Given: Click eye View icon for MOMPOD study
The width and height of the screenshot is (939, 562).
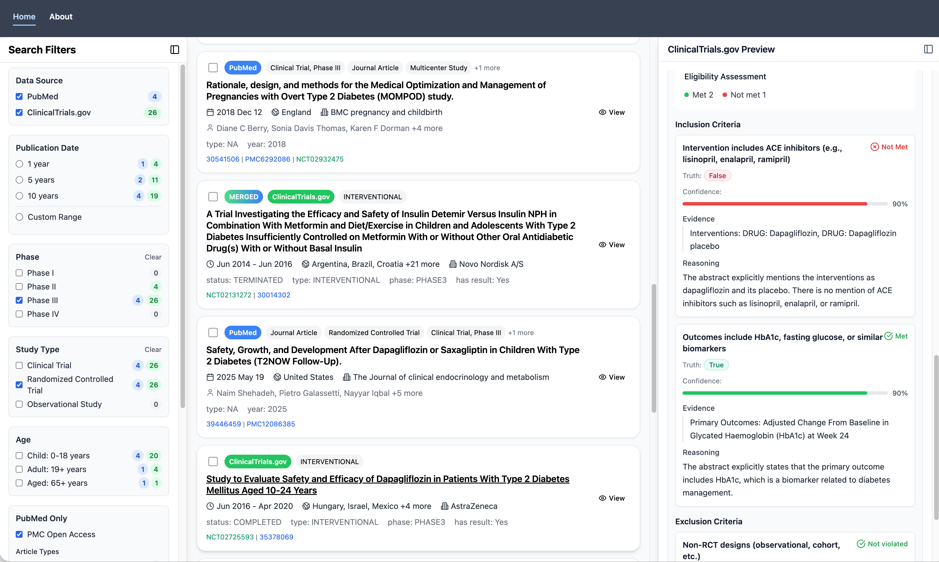Looking at the screenshot, I should 602,112.
